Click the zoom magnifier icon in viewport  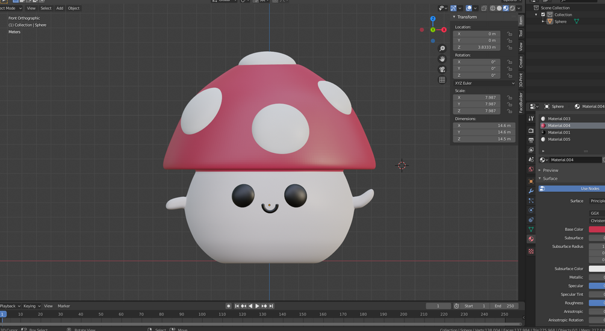point(442,49)
